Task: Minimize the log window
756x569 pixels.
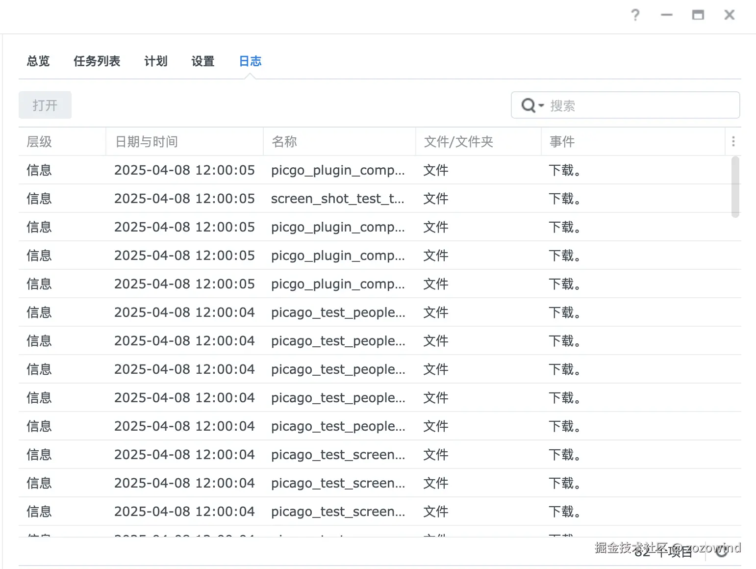Action: tap(666, 15)
